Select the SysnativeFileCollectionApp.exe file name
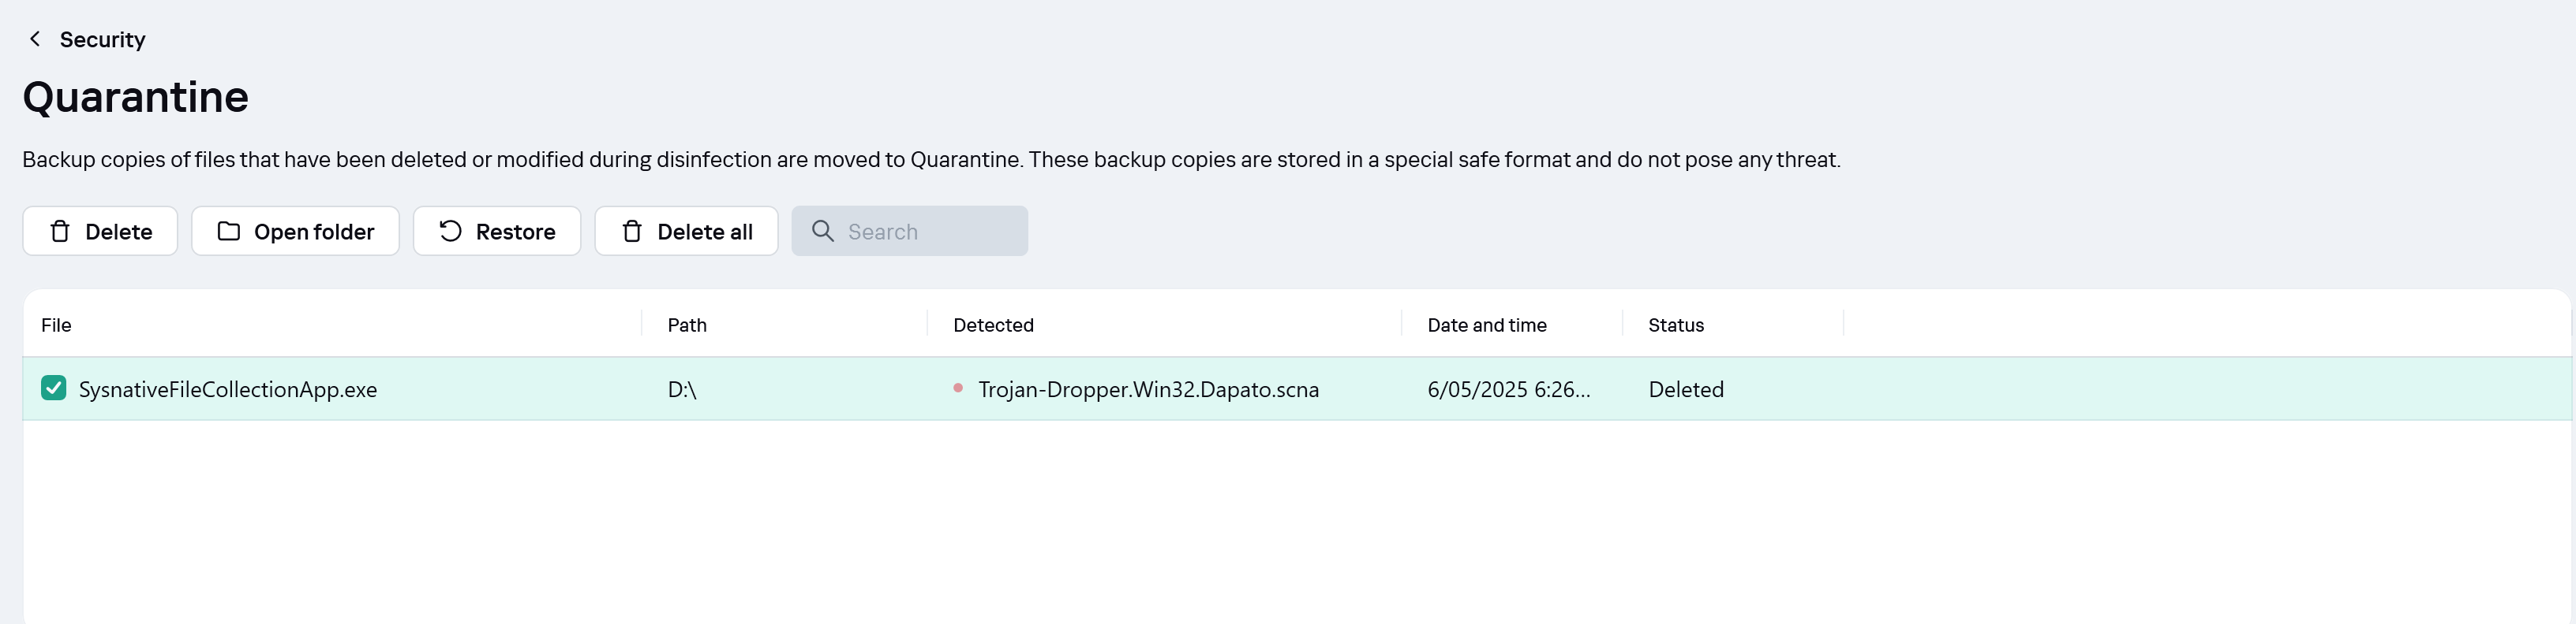The height and width of the screenshot is (624, 2576). [x=228, y=389]
